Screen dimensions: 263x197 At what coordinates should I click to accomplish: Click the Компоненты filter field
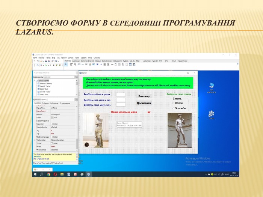click(x=59, y=77)
